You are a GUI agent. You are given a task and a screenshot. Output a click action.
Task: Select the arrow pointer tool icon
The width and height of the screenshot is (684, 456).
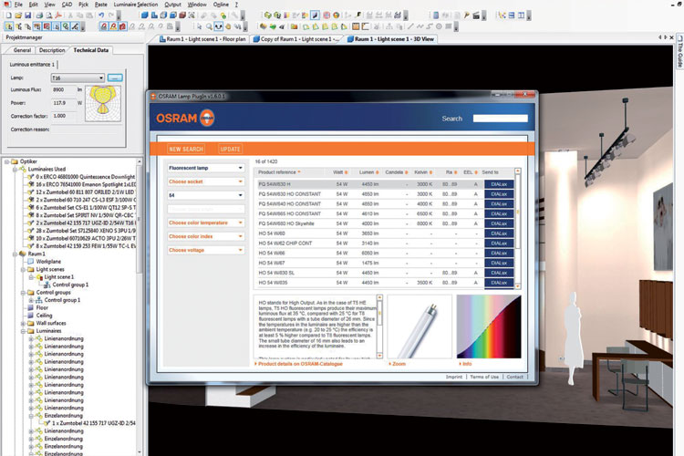pyautogui.click(x=200, y=26)
